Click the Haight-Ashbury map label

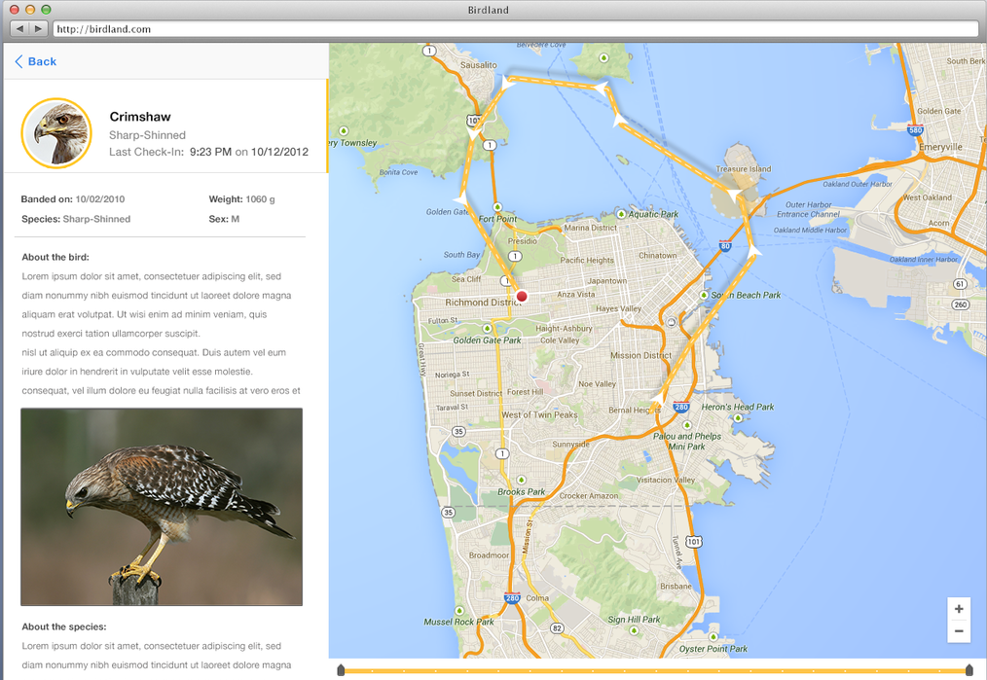564,329
